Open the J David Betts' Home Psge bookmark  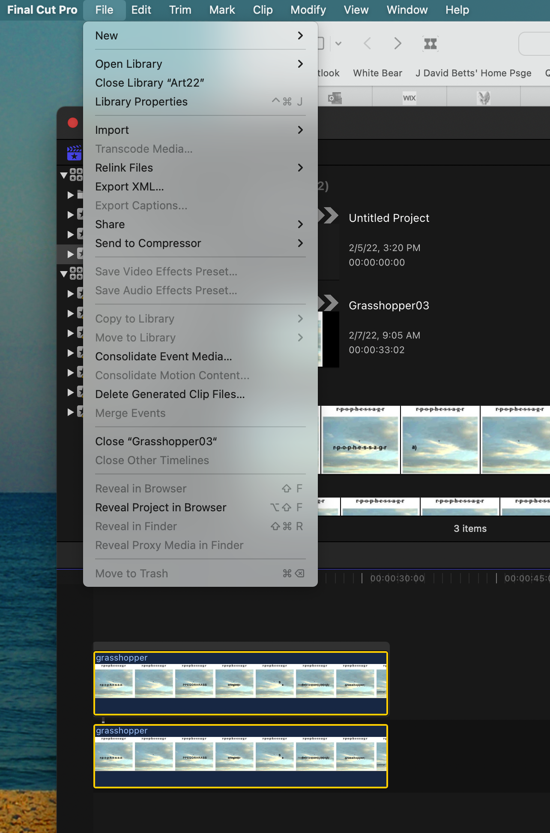pos(473,73)
